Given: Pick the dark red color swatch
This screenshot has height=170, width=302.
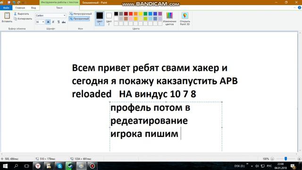Looking at the screenshot, I should 126,14.
